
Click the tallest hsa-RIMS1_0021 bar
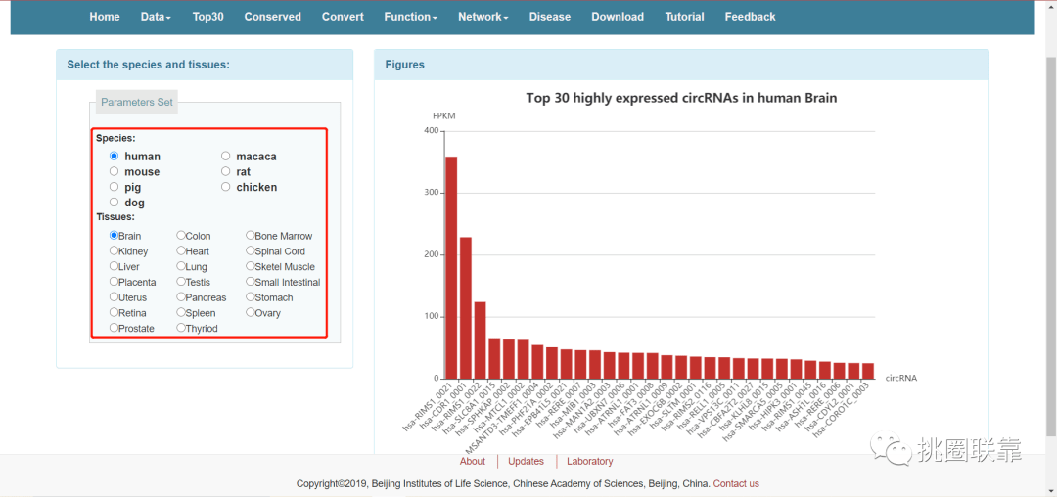(451, 267)
